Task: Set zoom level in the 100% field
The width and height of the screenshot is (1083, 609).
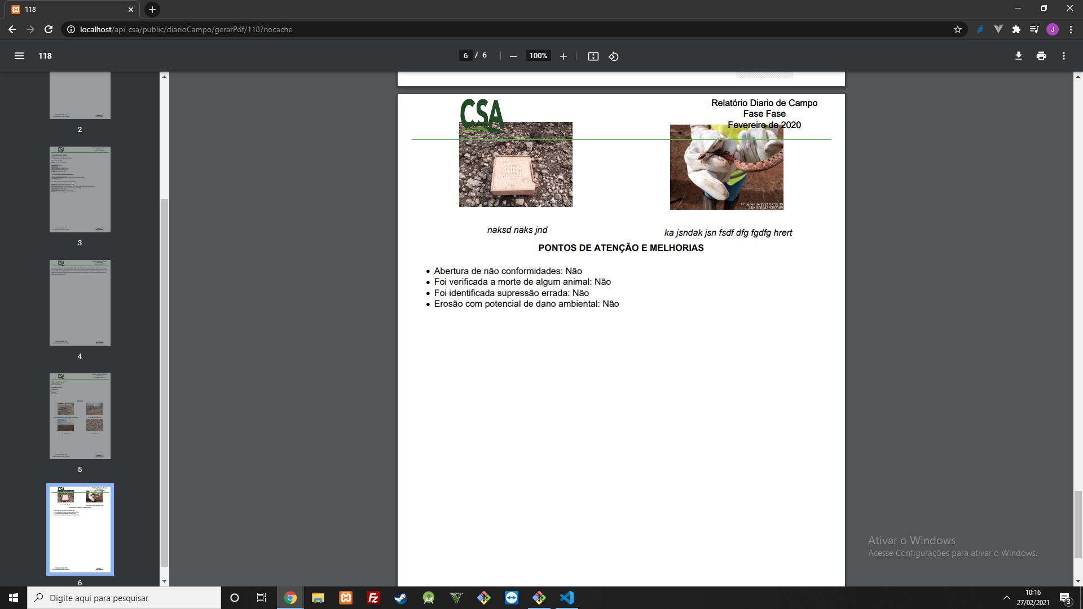Action: click(x=538, y=55)
